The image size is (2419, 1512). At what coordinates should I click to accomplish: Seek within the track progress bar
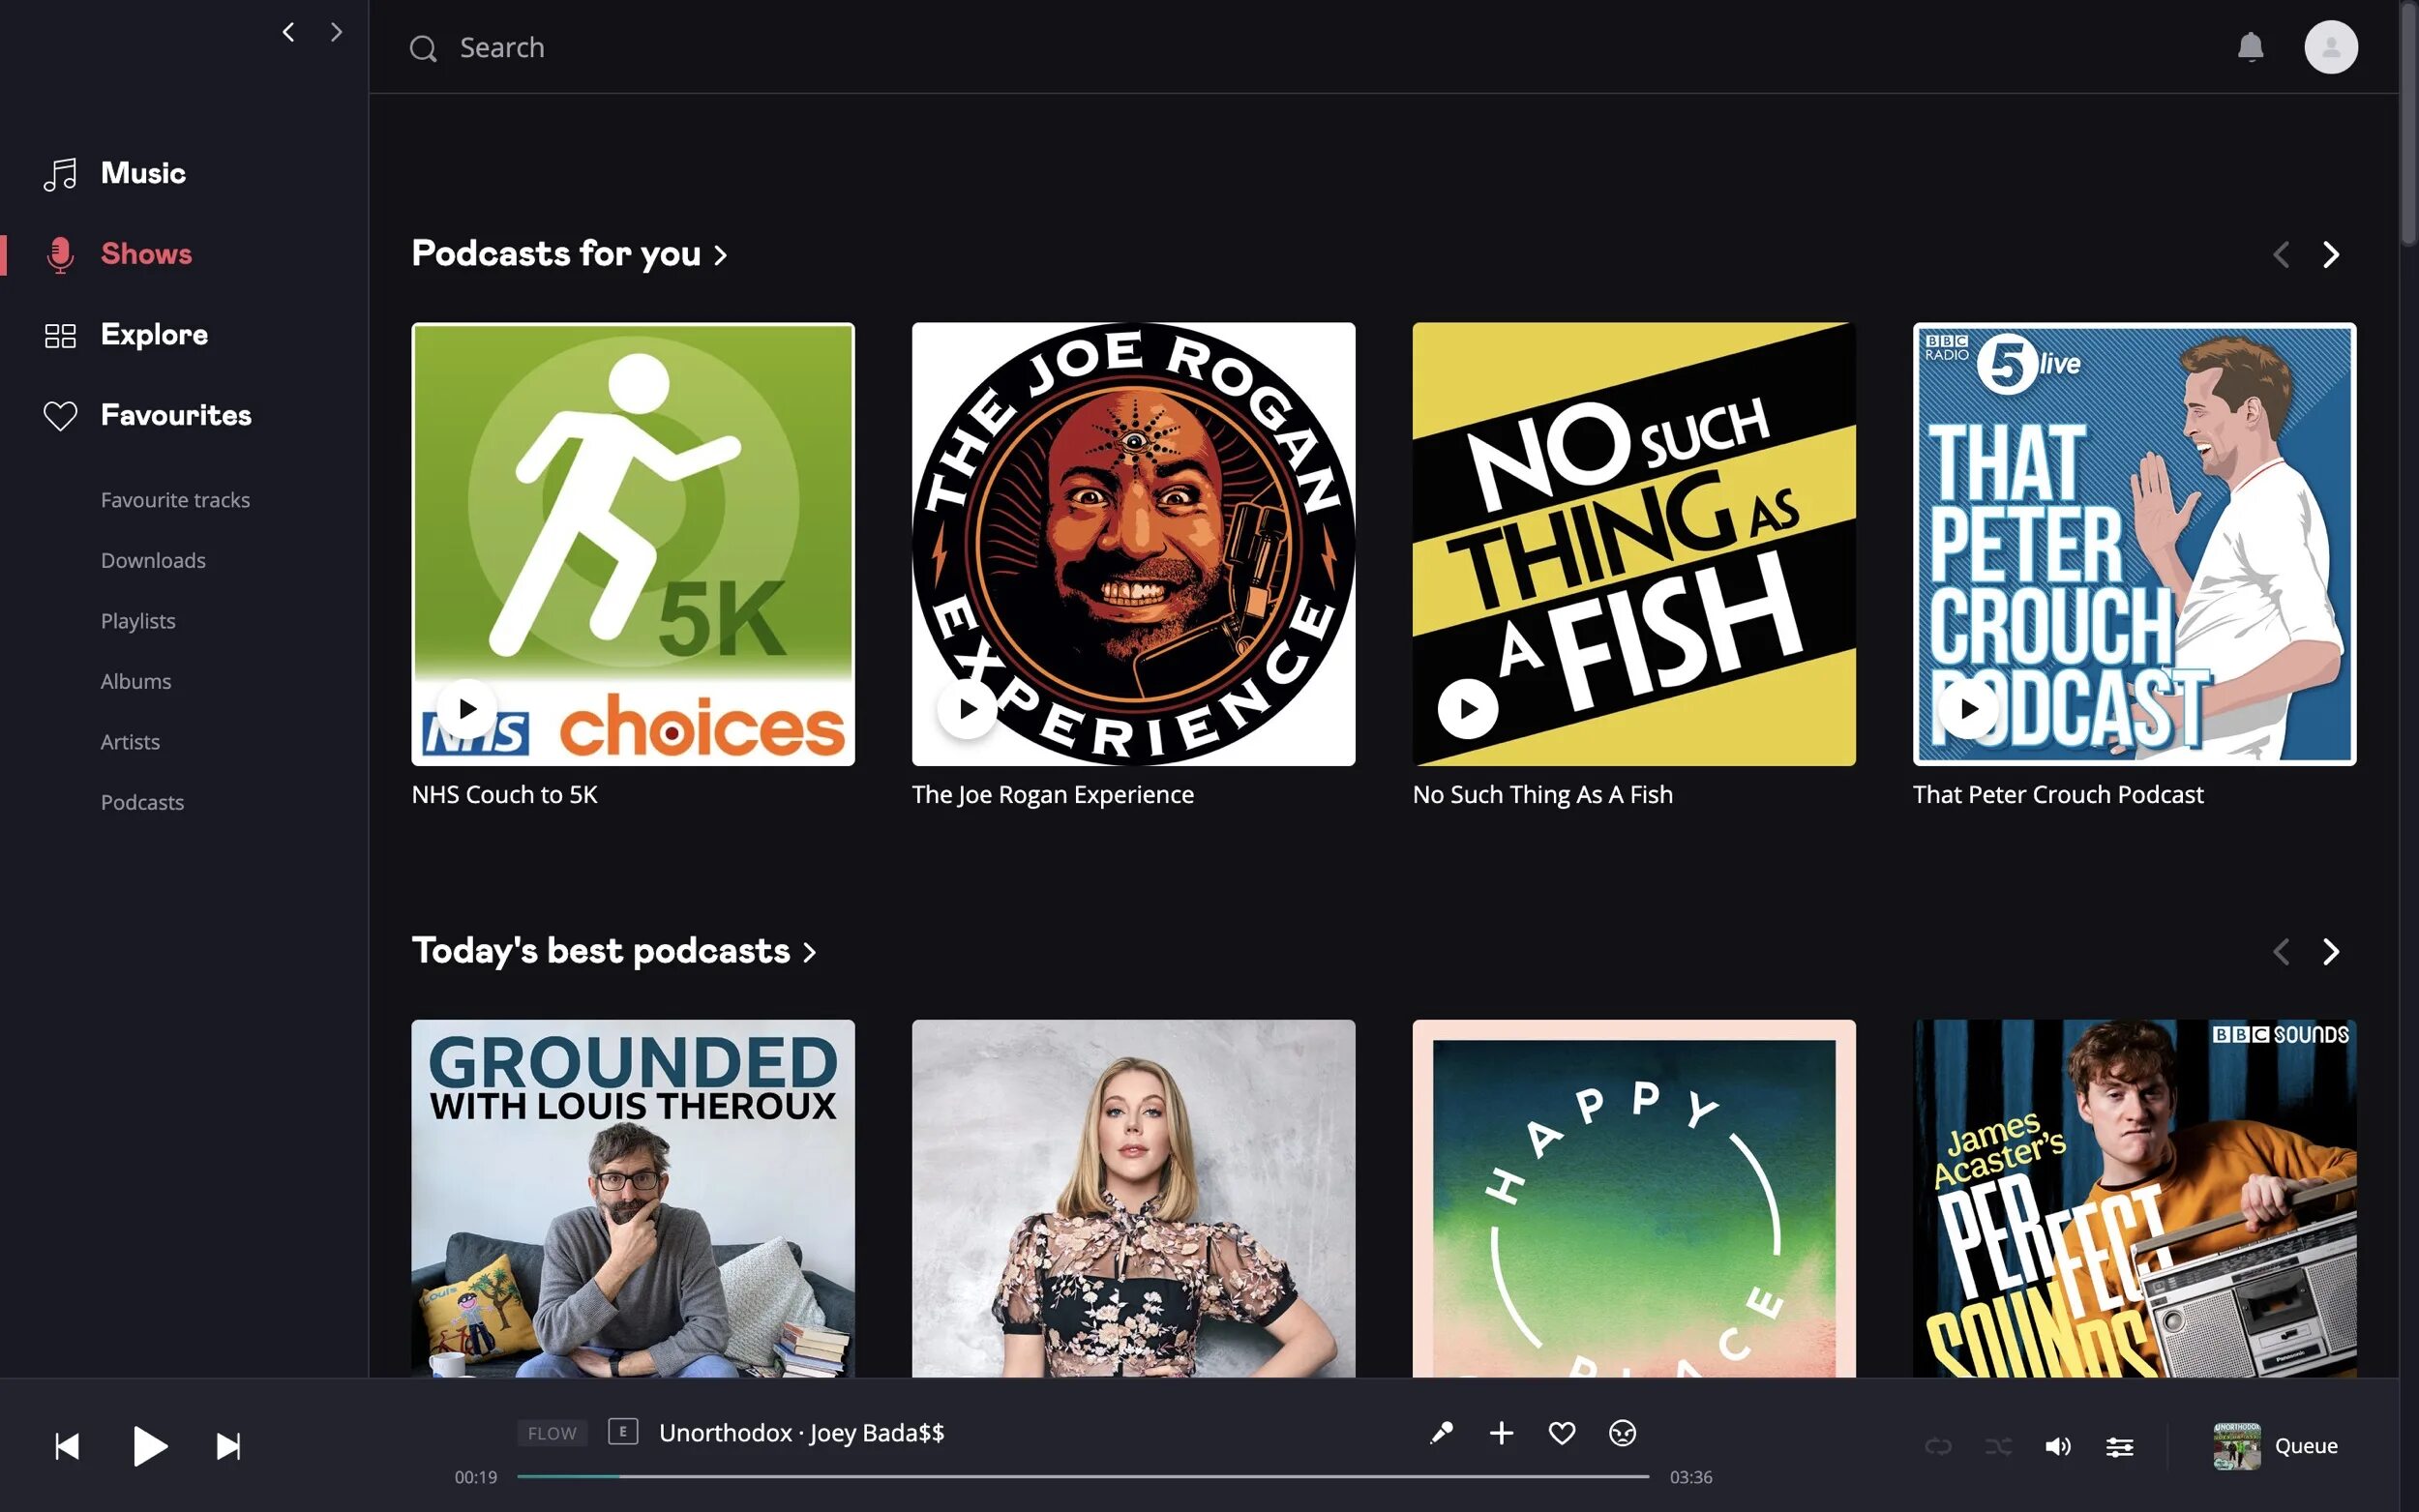coord(1083,1476)
